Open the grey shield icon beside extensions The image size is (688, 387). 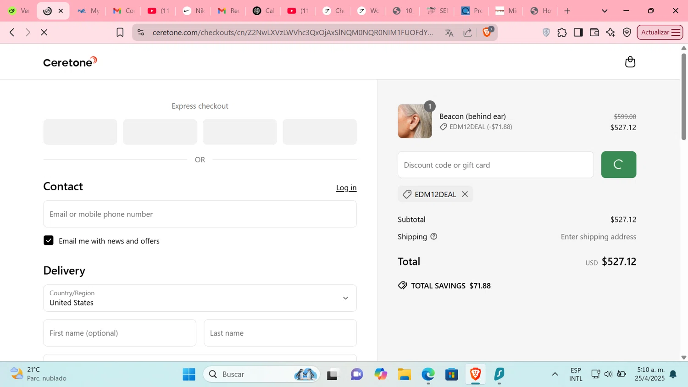(x=546, y=32)
